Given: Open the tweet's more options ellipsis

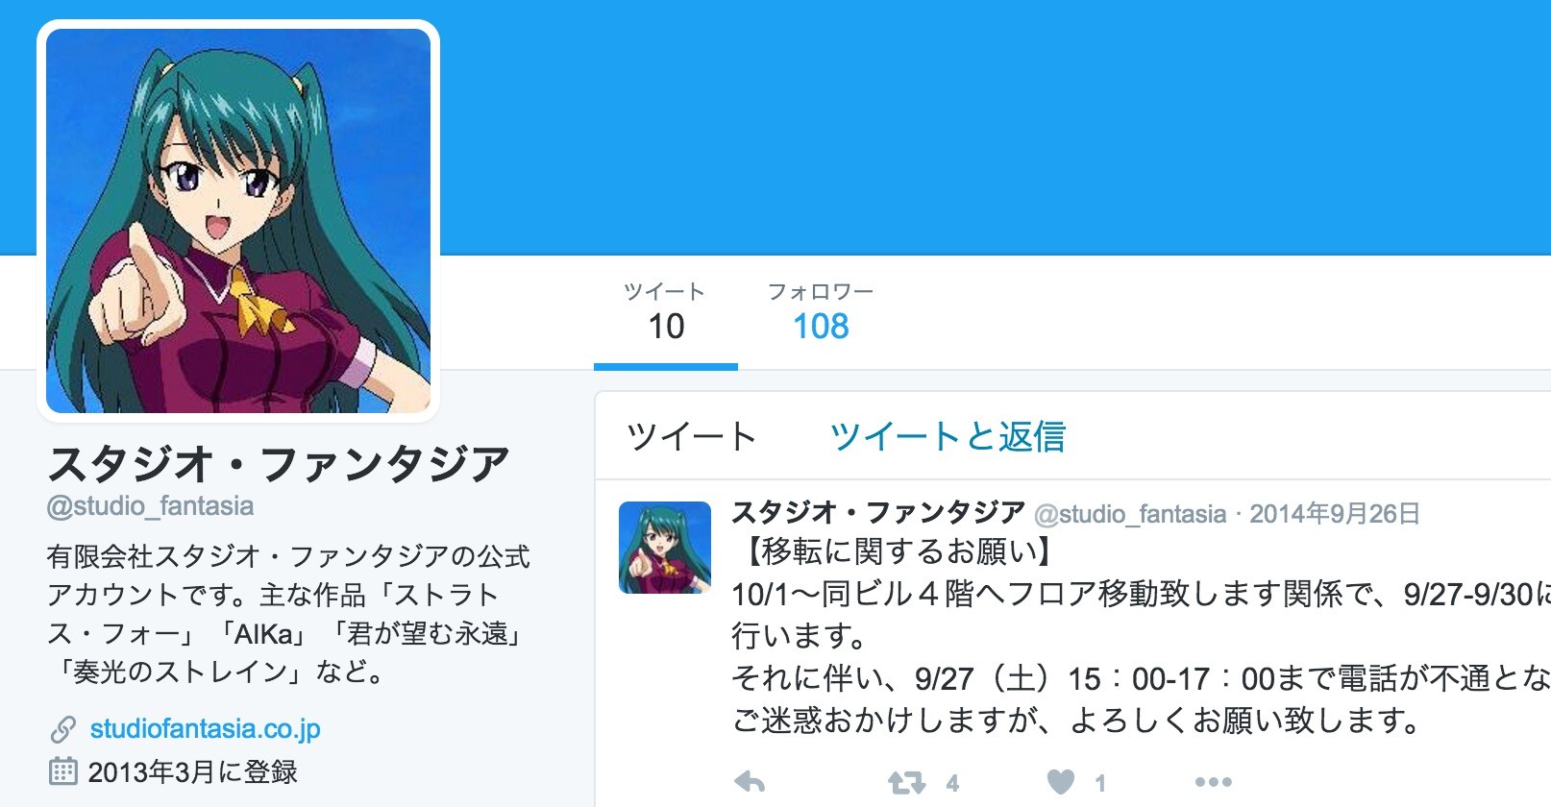Looking at the screenshot, I should 1213,782.
